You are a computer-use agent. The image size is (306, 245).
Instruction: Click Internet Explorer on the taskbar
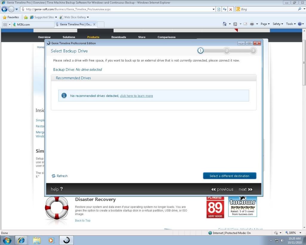click(21, 240)
